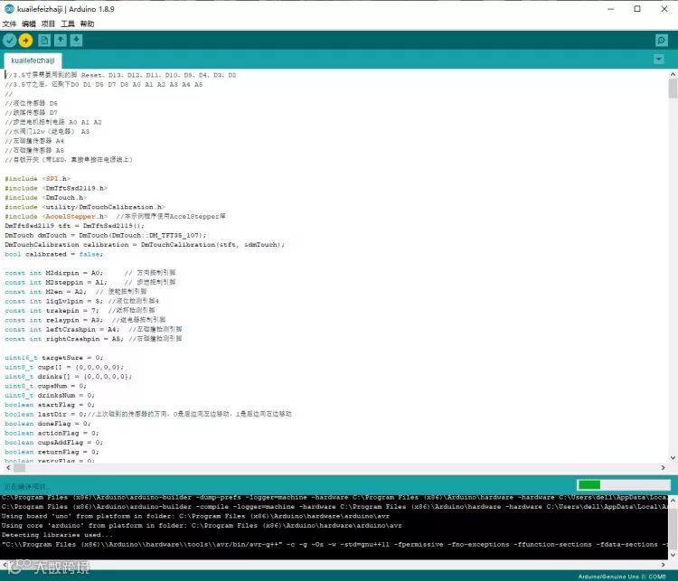Click the 'Detecting libraries used...' console line

(56, 535)
